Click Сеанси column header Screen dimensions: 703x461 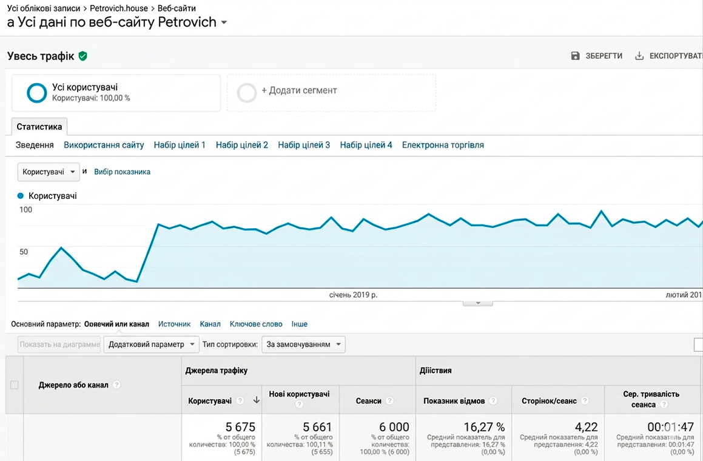(369, 401)
